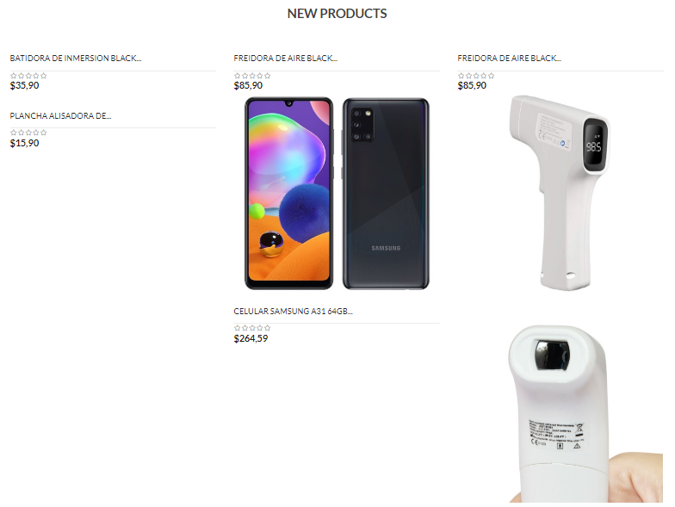
Task: Click the Samsung A31 phone product image
Action: [337, 194]
